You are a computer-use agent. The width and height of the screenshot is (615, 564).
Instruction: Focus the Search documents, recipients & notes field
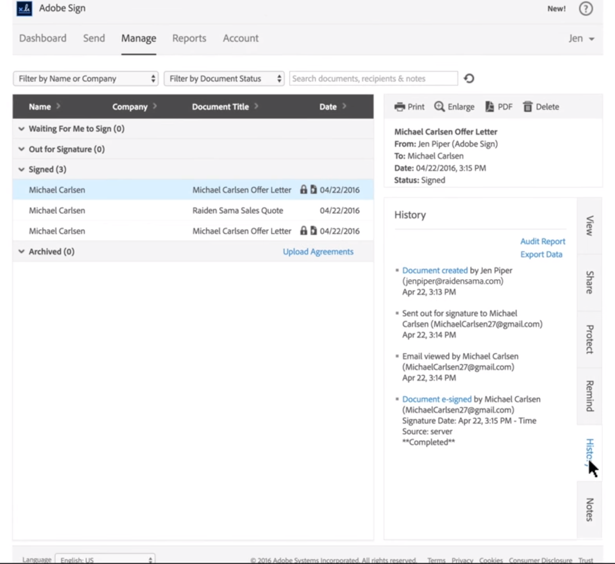pyautogui.click(x=374, y=78)
